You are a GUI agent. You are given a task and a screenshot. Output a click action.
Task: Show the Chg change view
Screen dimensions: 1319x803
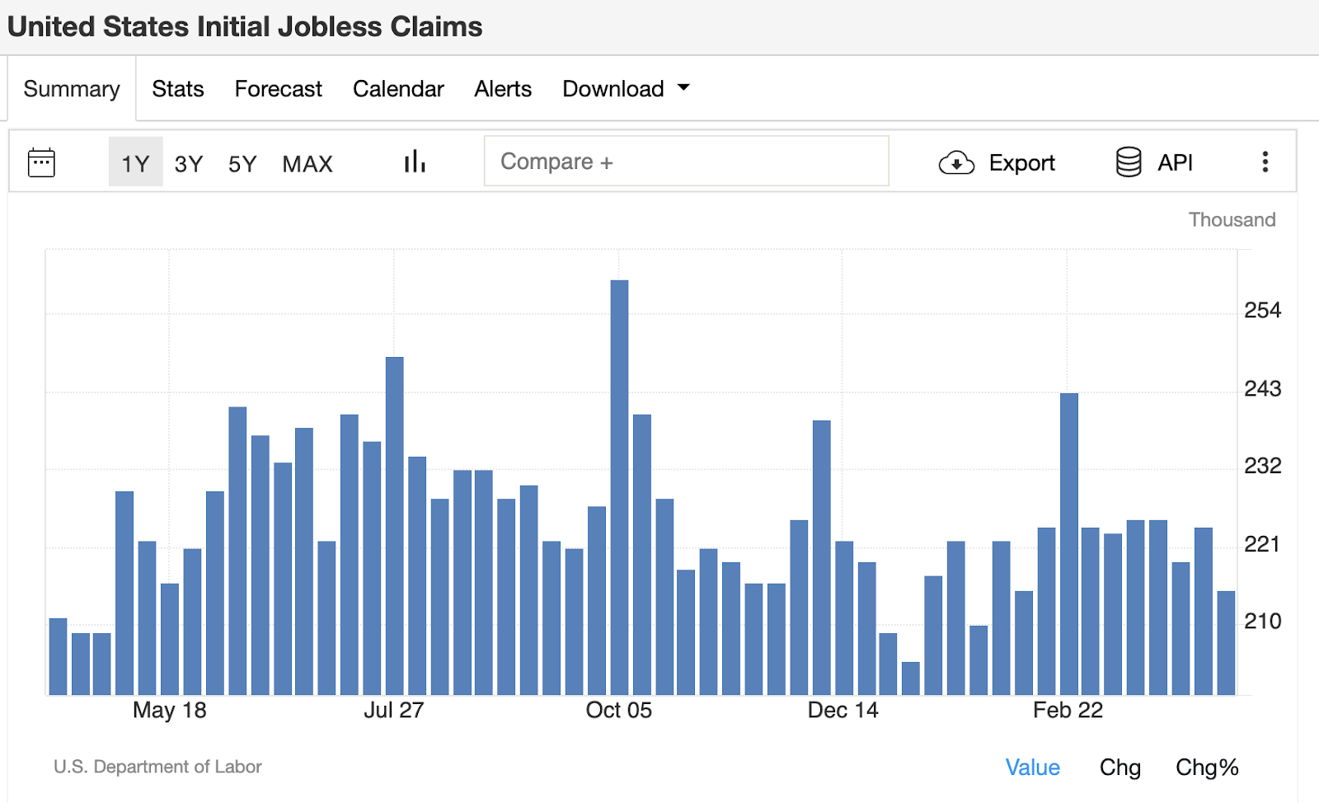1120,768
